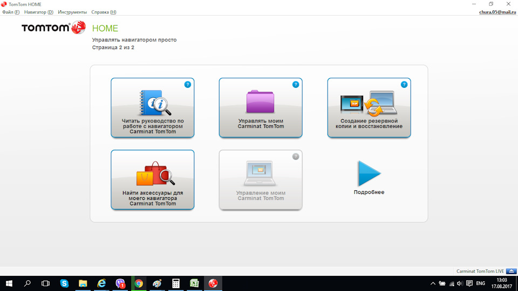Click the Carminat TomTom LIVE eject icon
518x291 pixels.
tap(511, 271)
